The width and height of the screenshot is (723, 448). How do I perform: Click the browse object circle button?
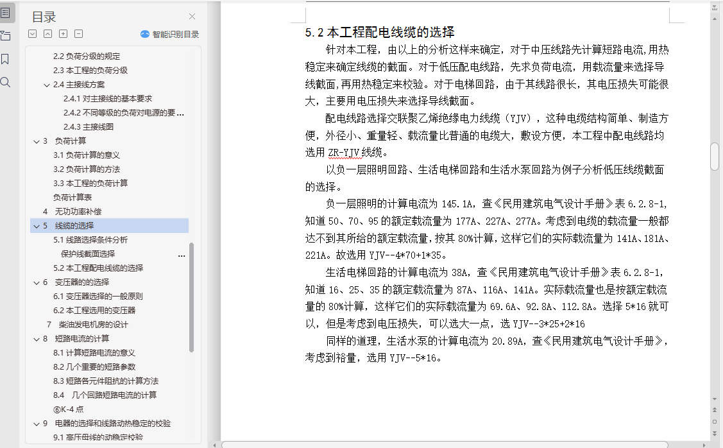(x=715, y=422)
